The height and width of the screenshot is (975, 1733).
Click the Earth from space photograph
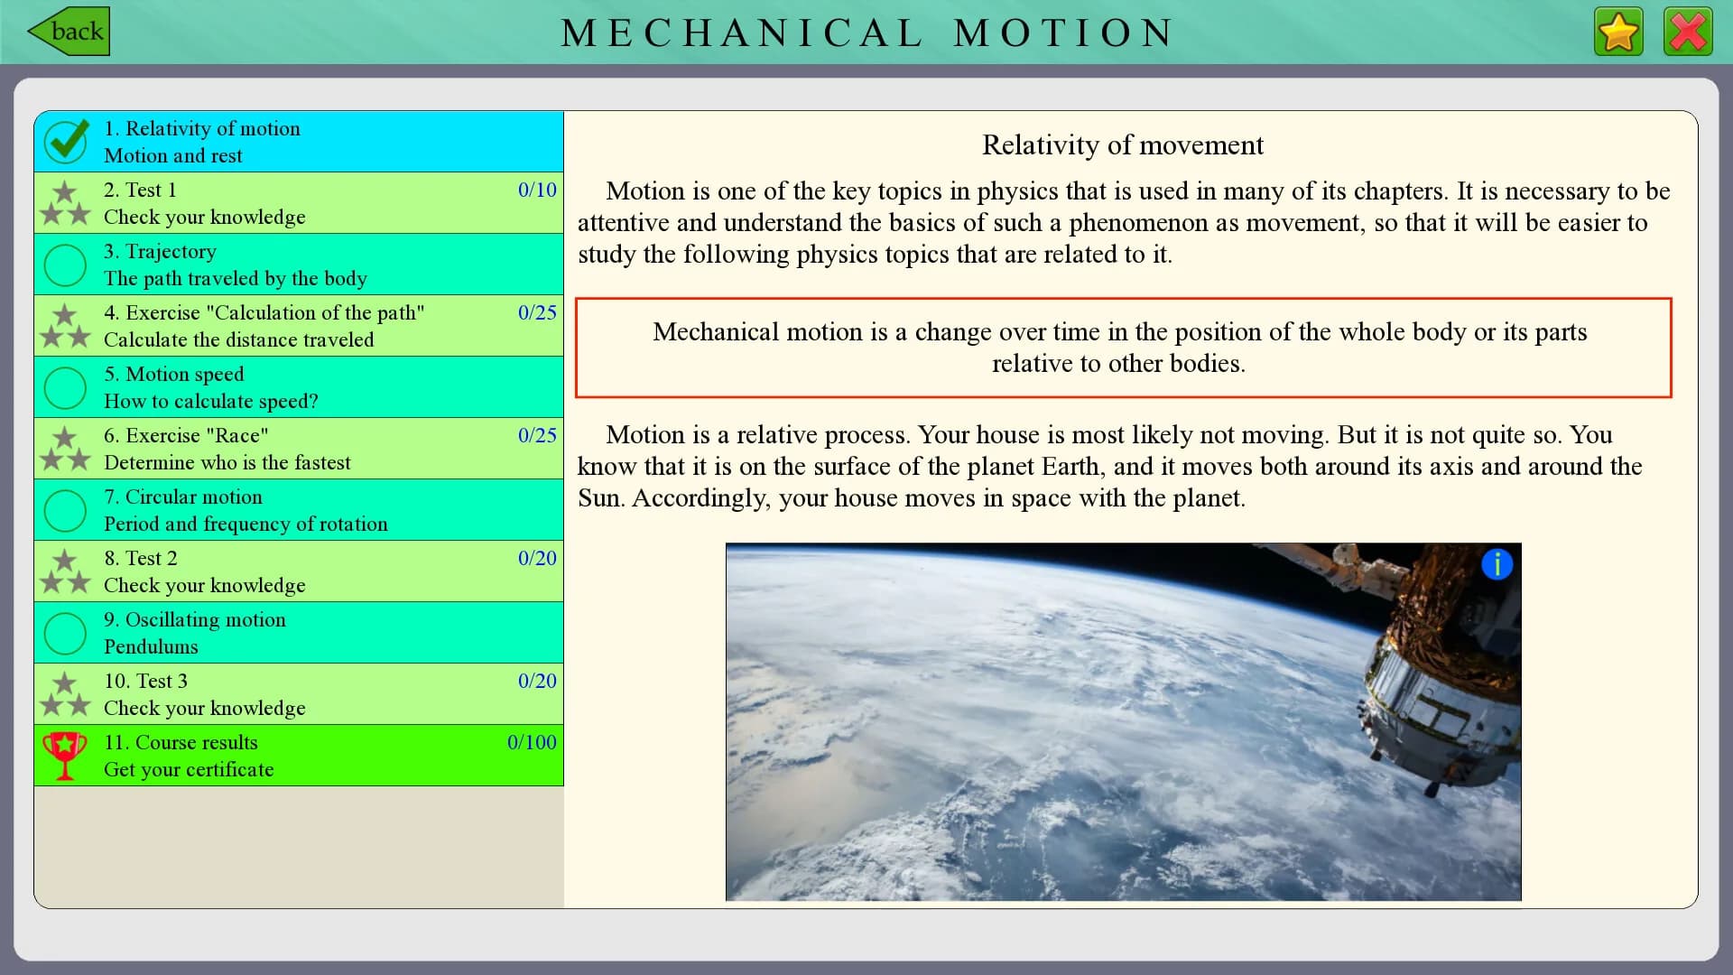click(1123, 721)
